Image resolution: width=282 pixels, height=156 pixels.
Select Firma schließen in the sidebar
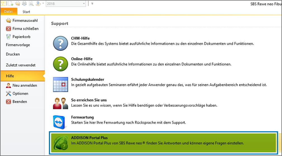pos(25,29)
